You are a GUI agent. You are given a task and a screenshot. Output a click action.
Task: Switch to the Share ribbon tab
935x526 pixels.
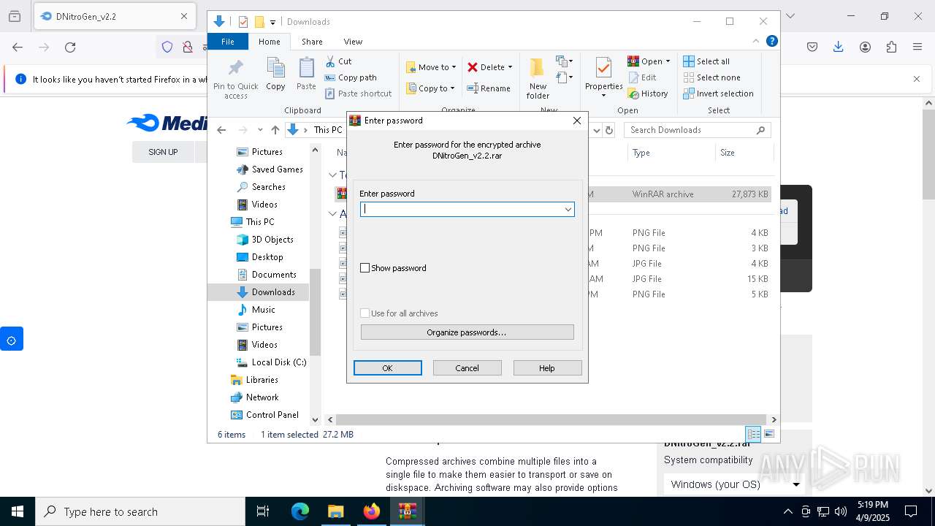(312, 42)
